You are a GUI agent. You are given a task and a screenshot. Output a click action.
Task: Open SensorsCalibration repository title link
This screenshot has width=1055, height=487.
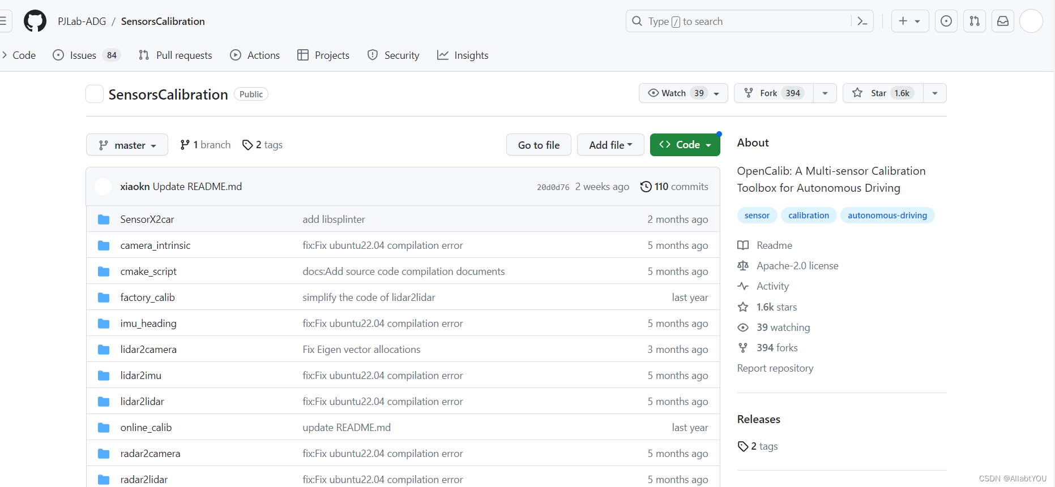tap(168, 94)
